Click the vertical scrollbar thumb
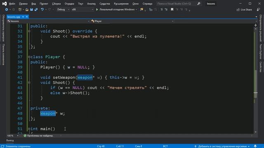 (x=256, y=84)
